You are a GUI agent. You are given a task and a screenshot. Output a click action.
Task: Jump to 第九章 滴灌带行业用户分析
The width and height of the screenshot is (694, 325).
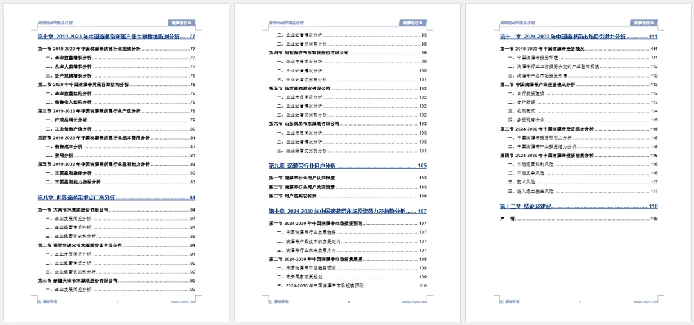click(x=348, y=166)
